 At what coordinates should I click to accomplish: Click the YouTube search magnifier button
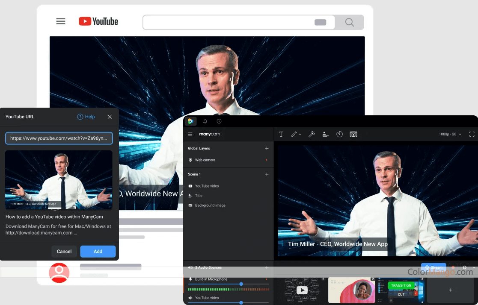349,22
